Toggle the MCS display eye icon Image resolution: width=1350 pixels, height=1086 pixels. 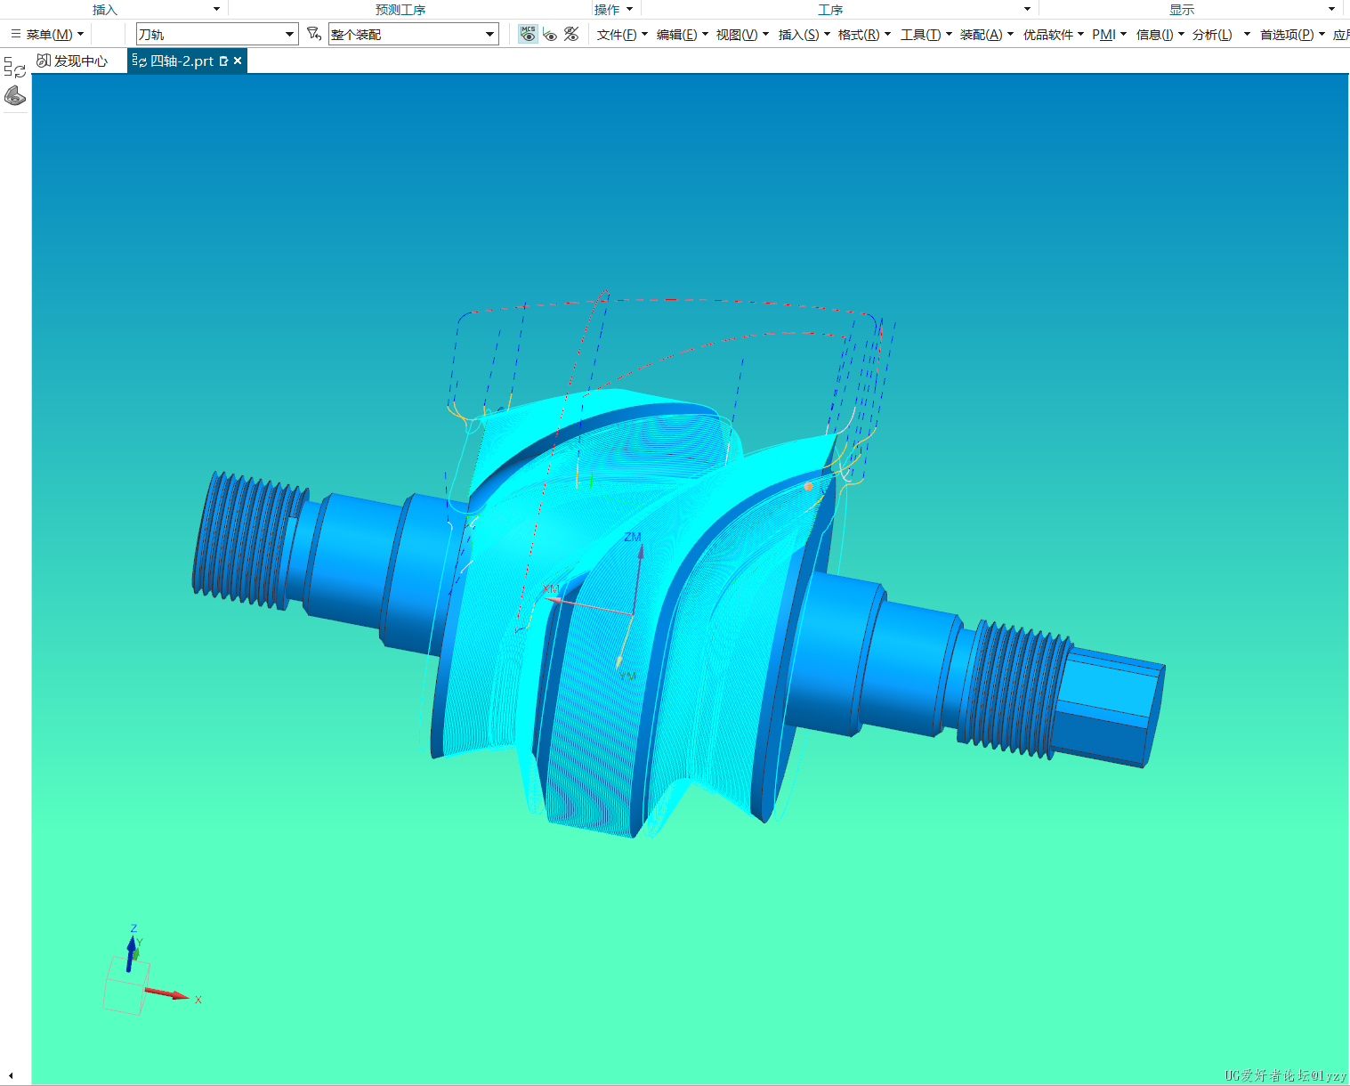click(x=528, y=34)
